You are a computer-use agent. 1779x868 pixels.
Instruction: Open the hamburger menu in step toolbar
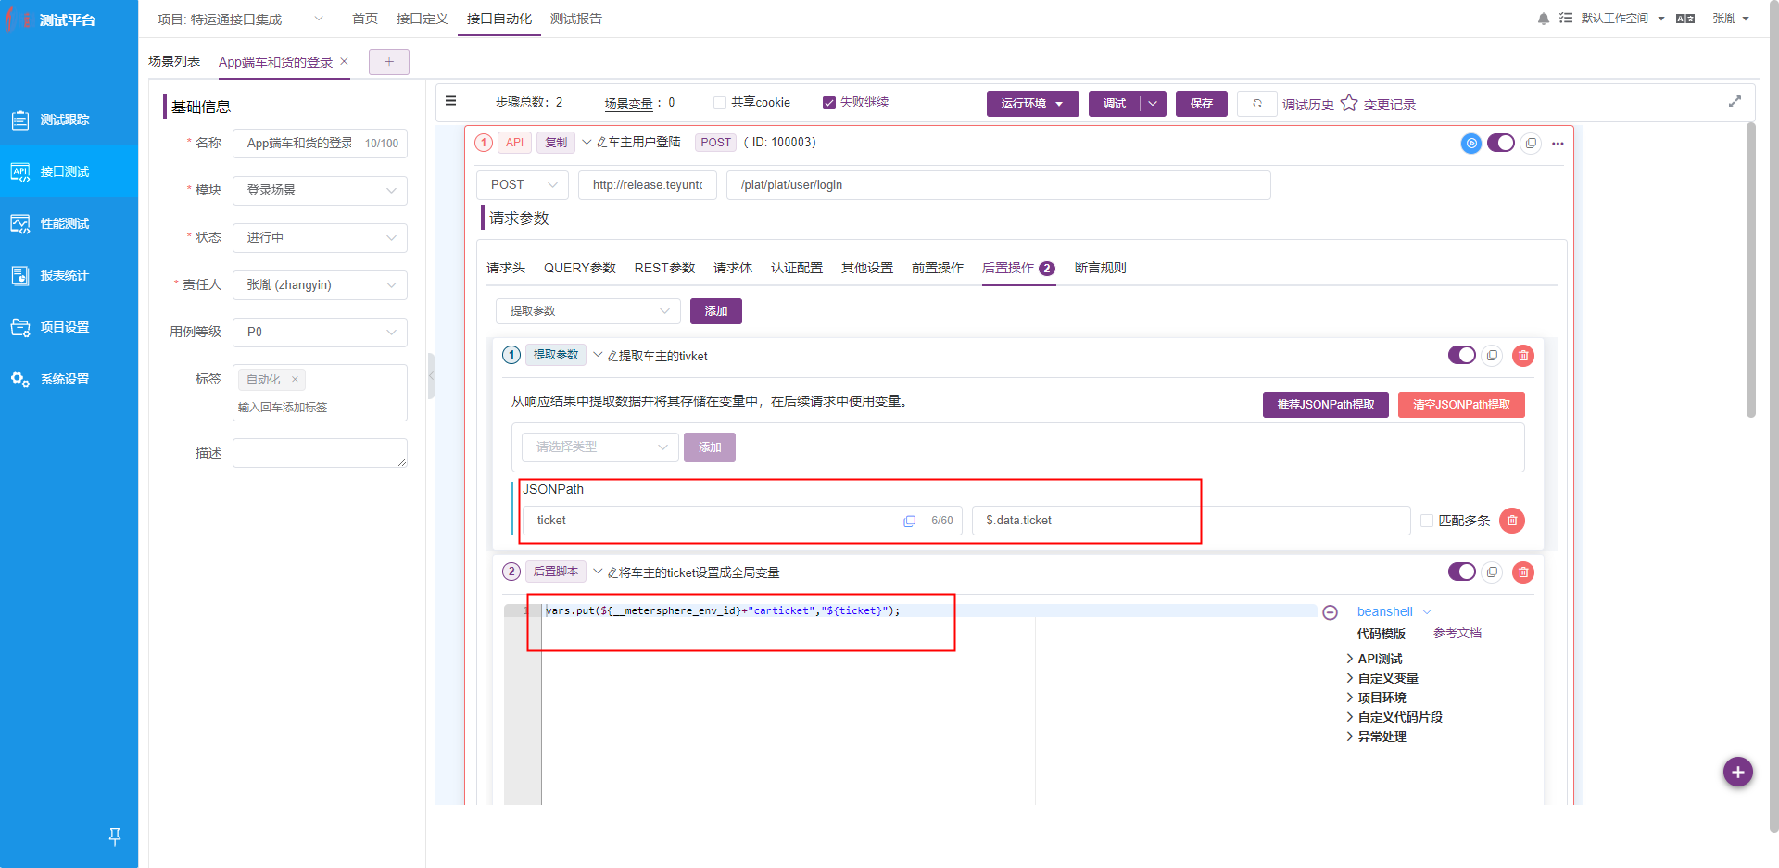coord(451,101)
